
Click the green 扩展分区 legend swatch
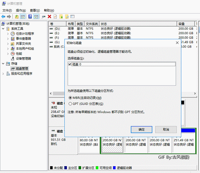pyautogui.click(x=80, y=168)
